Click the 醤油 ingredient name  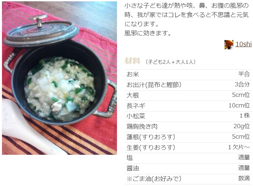tap(133, 168)
